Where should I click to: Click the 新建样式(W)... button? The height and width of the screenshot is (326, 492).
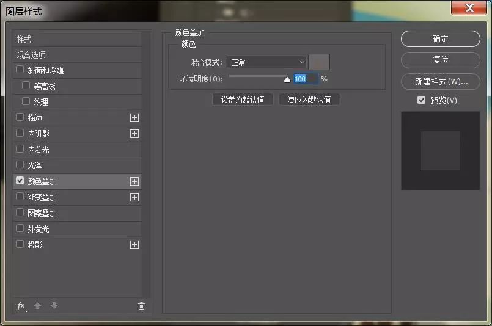point(440,81)
